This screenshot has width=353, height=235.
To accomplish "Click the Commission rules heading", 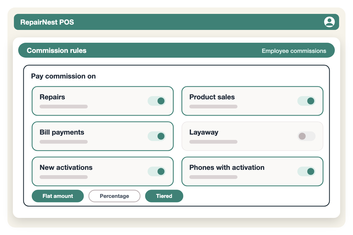I will click(x=57, y=50).
